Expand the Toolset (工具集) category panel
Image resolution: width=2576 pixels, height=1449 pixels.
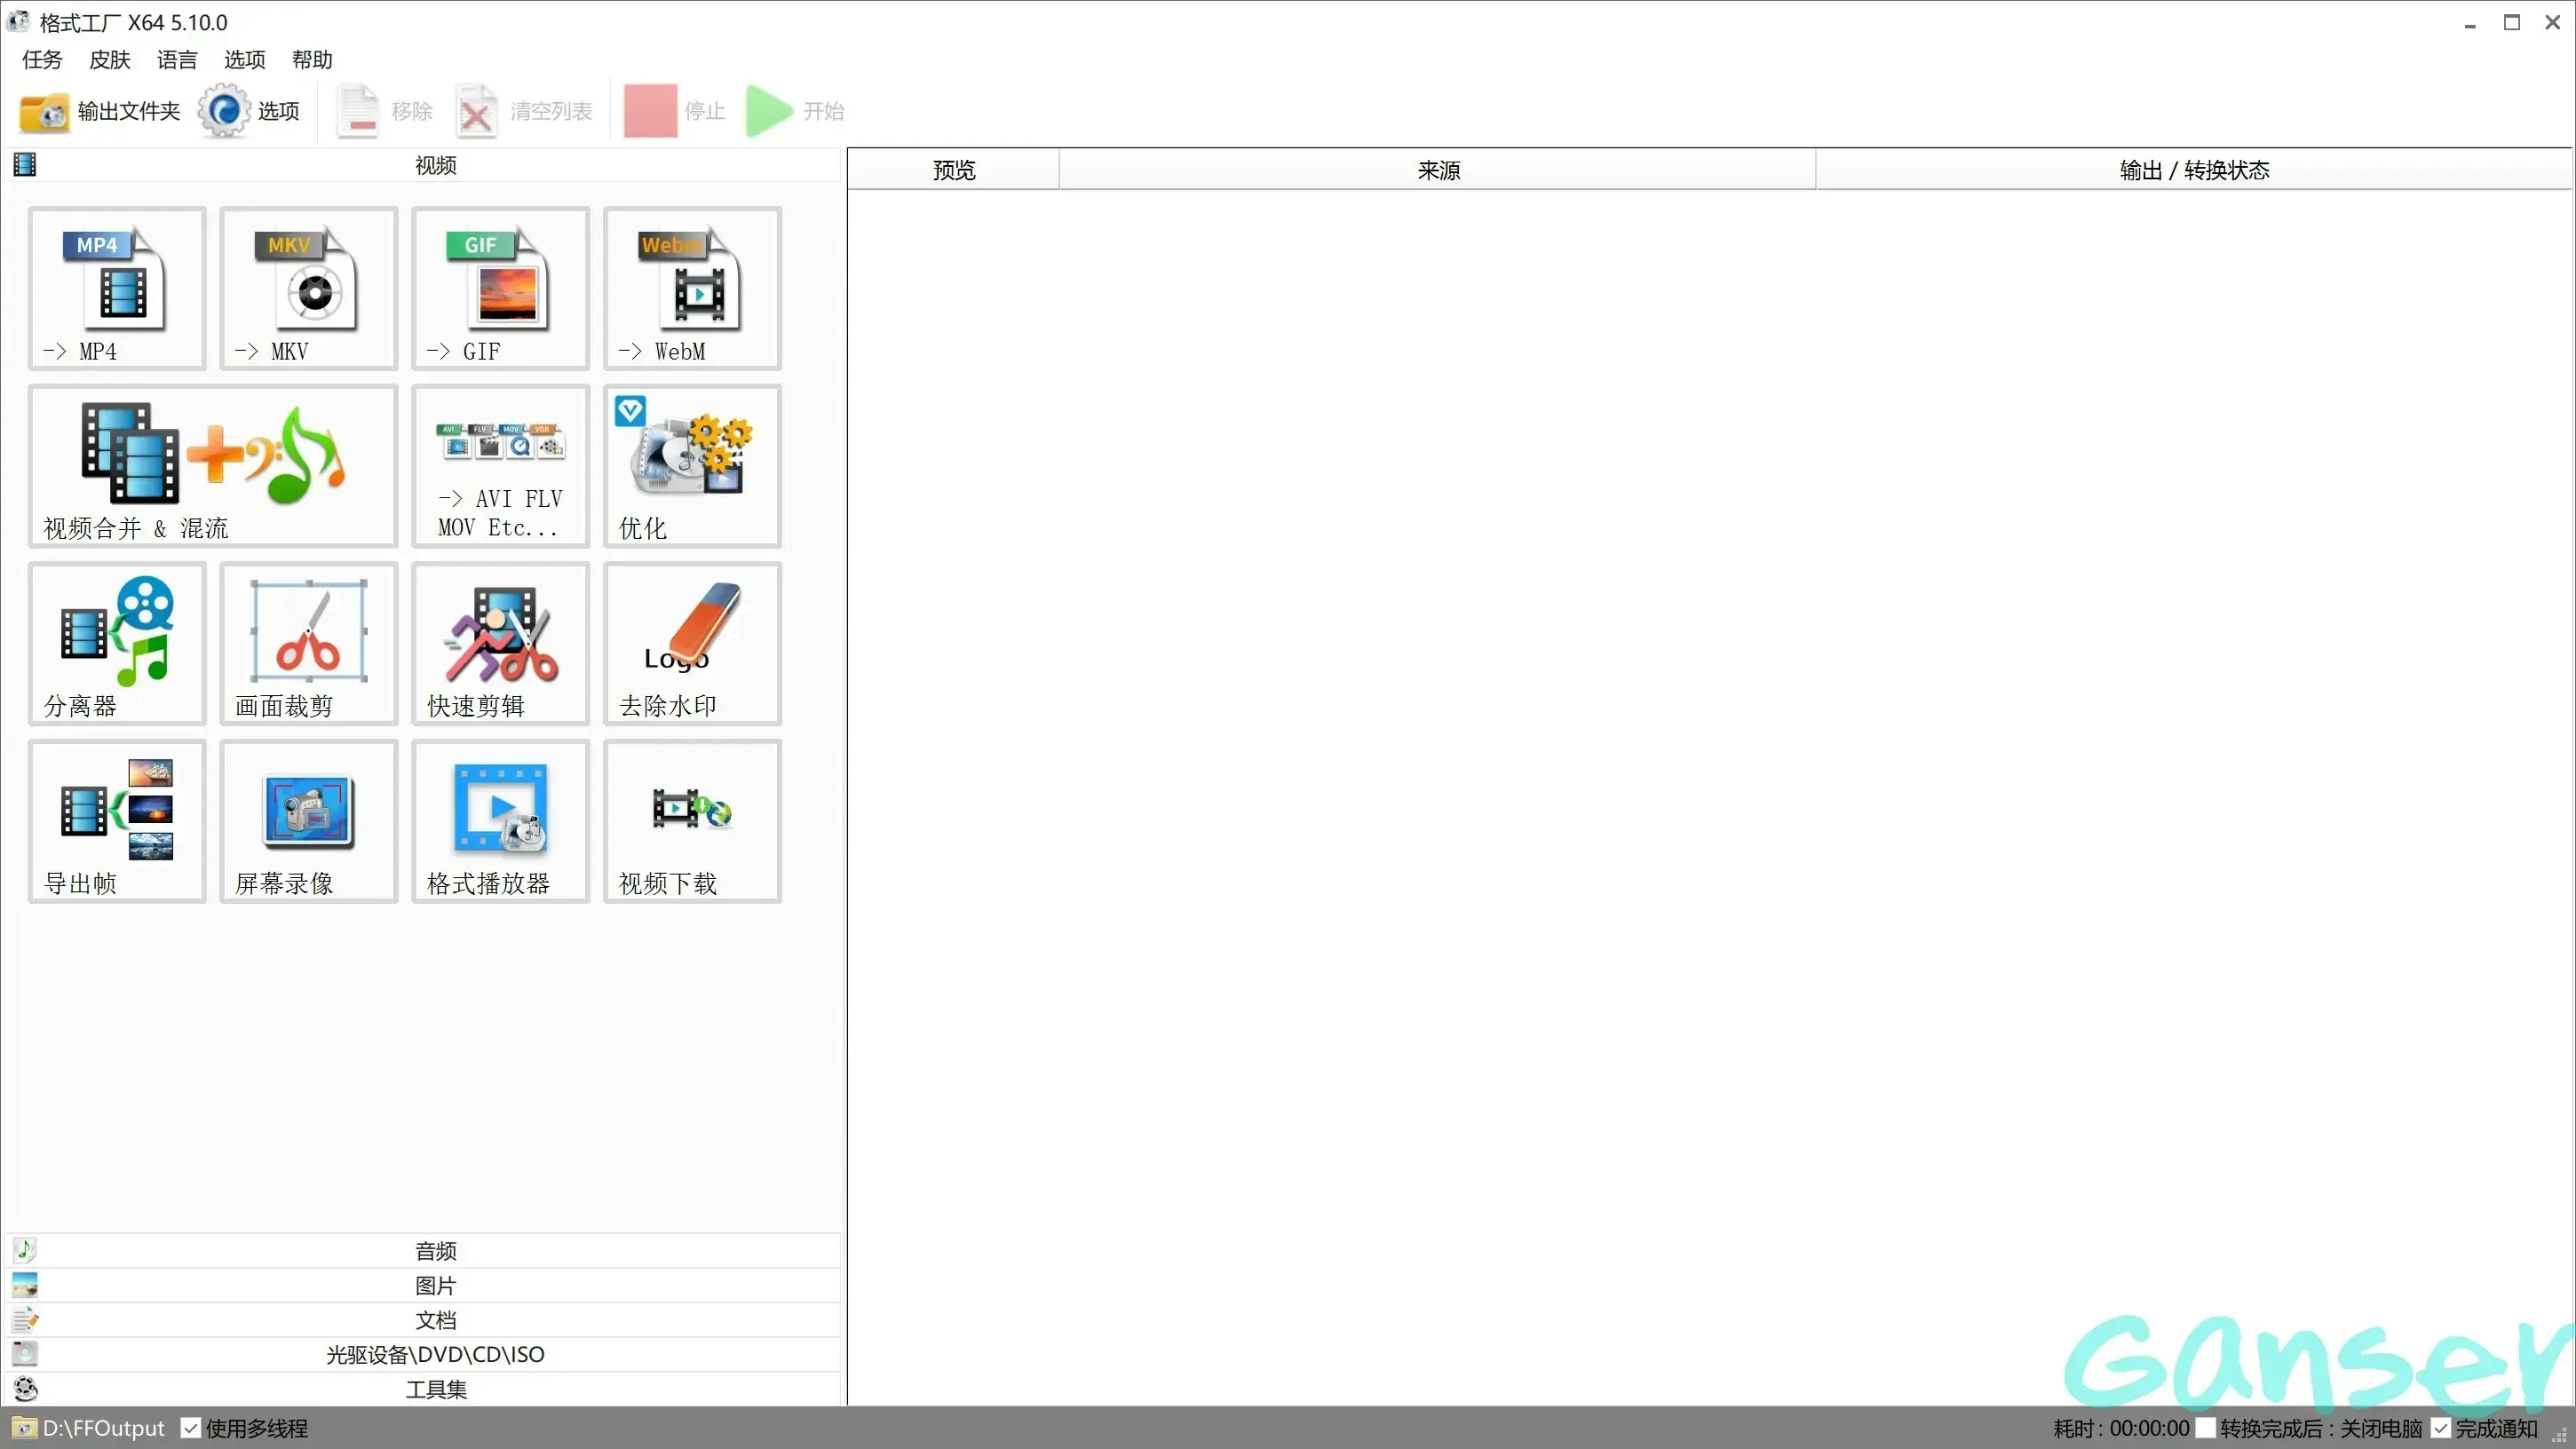pos(435,1389)
